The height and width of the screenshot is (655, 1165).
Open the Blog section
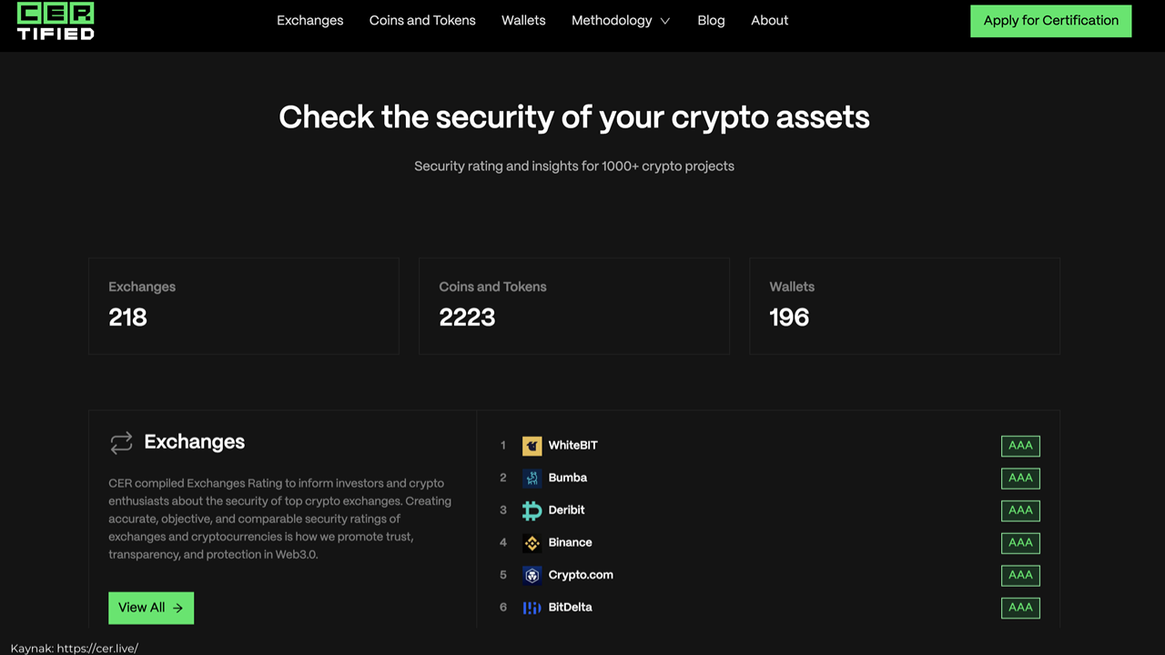pyautogui.click(x=711, y=20)
